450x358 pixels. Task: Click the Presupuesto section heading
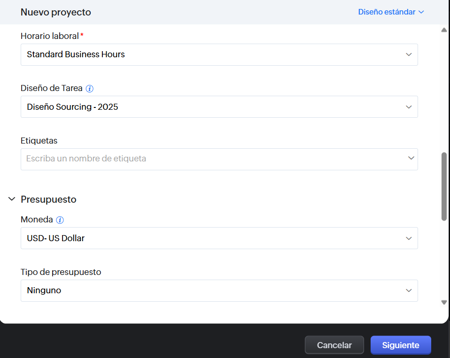coord(48,199)
